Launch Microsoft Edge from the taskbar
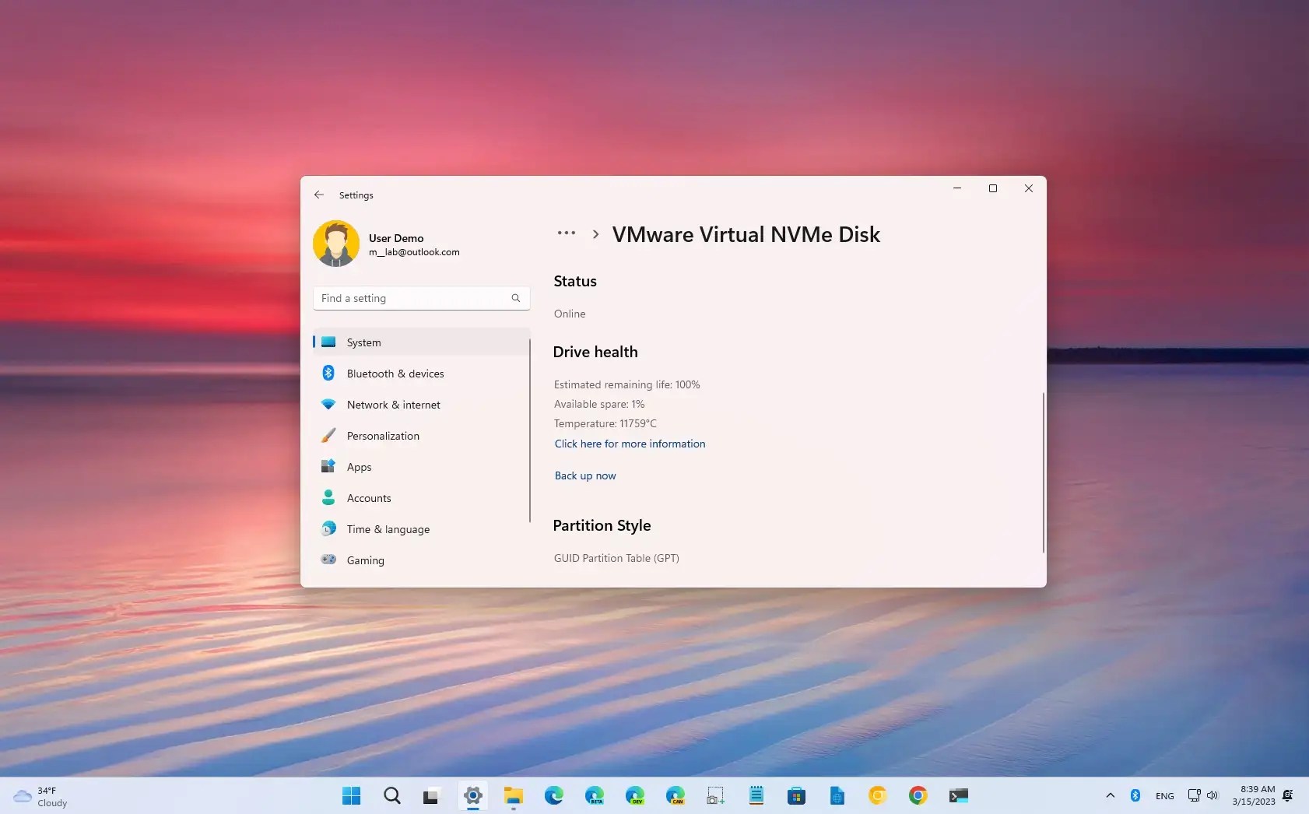 tap(554, 795)
